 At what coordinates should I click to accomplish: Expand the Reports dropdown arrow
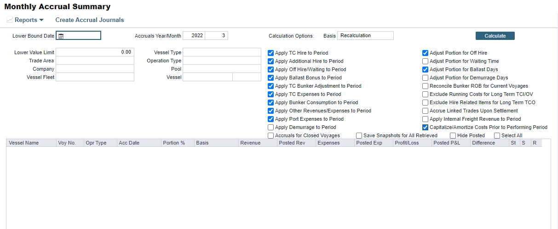tap(41, 20)
